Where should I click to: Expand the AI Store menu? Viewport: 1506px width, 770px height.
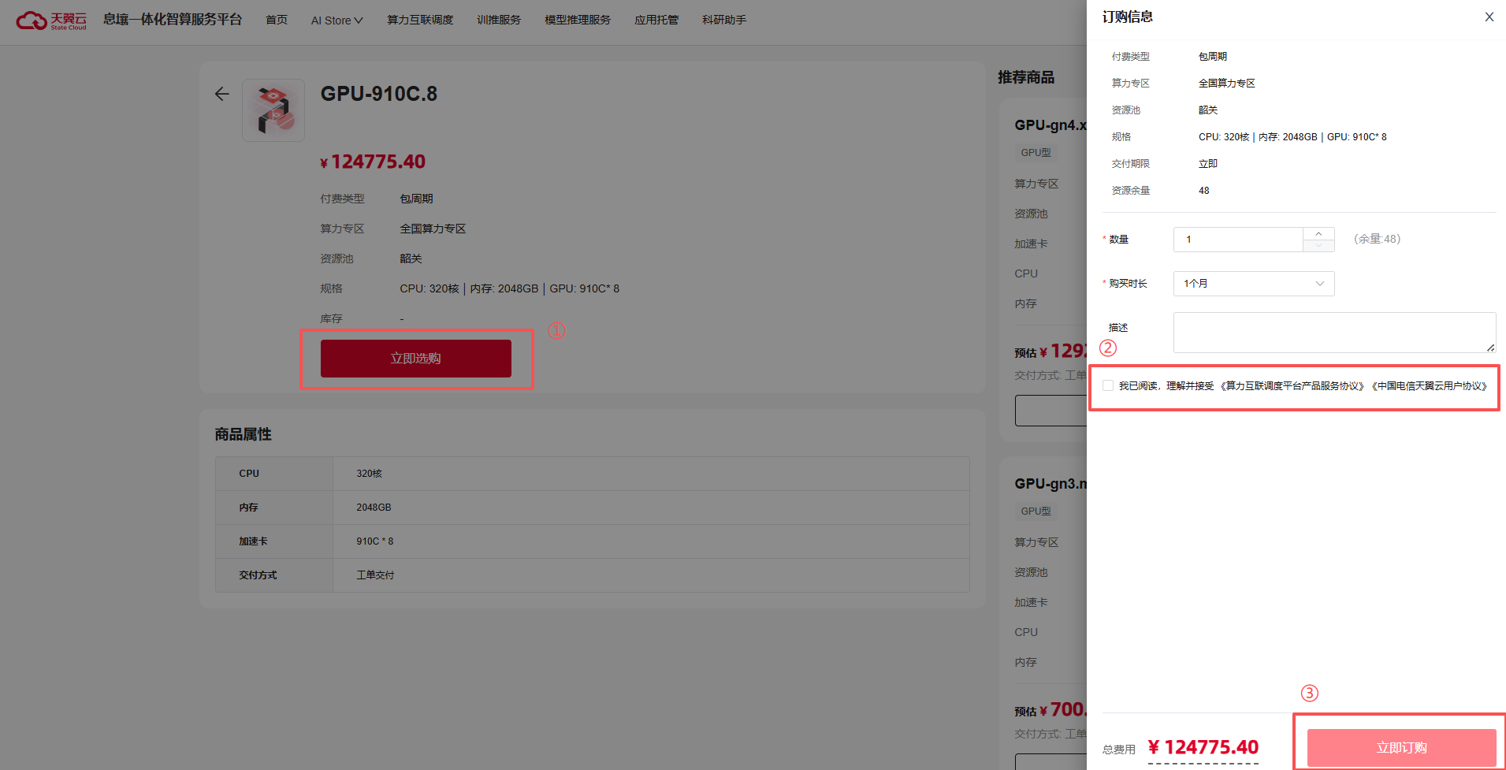pyautogui.click(x=337, y=20)
